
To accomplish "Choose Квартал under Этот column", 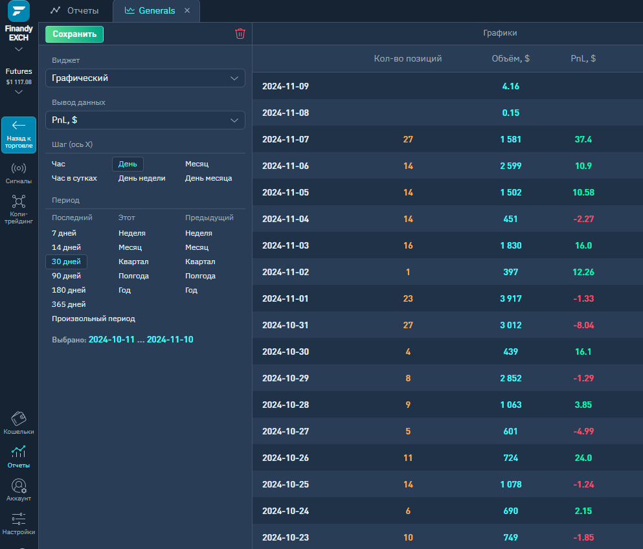I will 133,262.
